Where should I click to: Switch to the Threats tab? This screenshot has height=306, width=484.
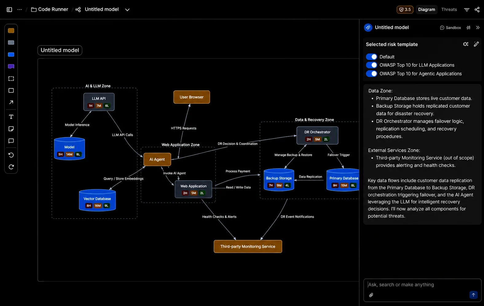(449, 10)
